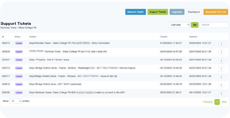Image resolution: width=230 pixels, height=118 pixels.
Task: Expand the 'Last year' date range dropdown
Action: click(179, 25)
